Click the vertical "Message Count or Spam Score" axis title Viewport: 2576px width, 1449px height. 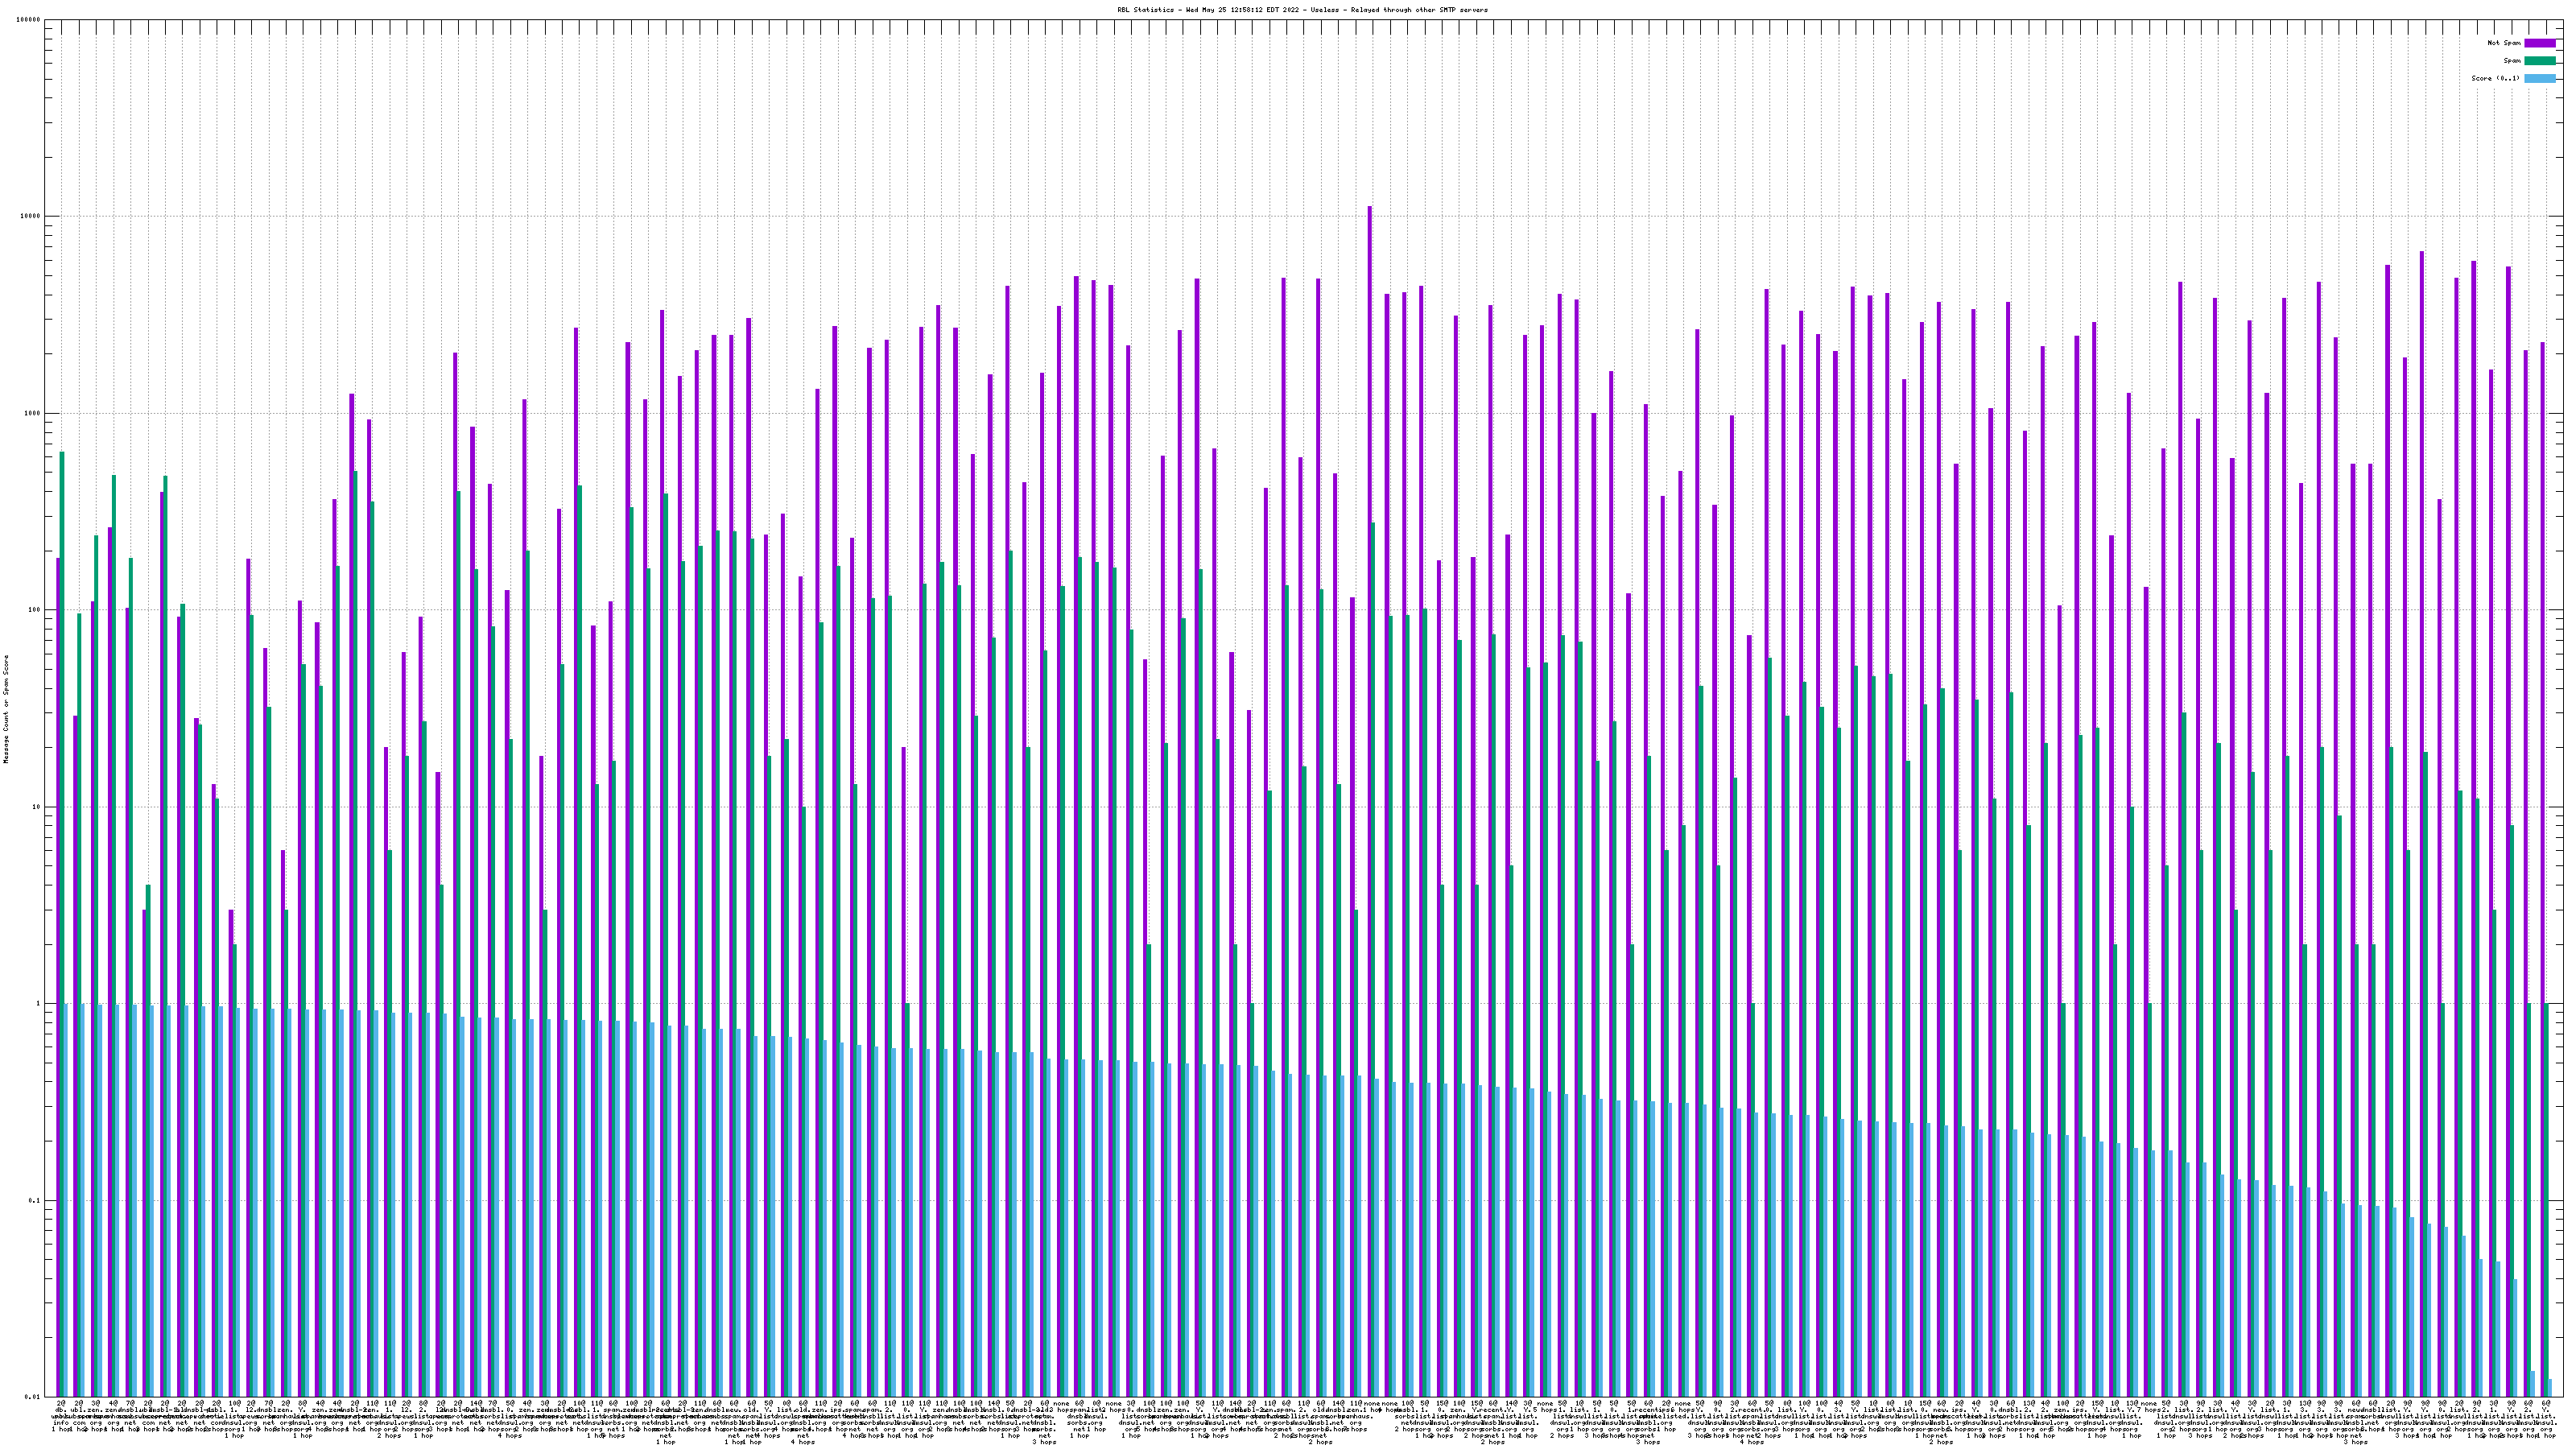click(6, 708)
